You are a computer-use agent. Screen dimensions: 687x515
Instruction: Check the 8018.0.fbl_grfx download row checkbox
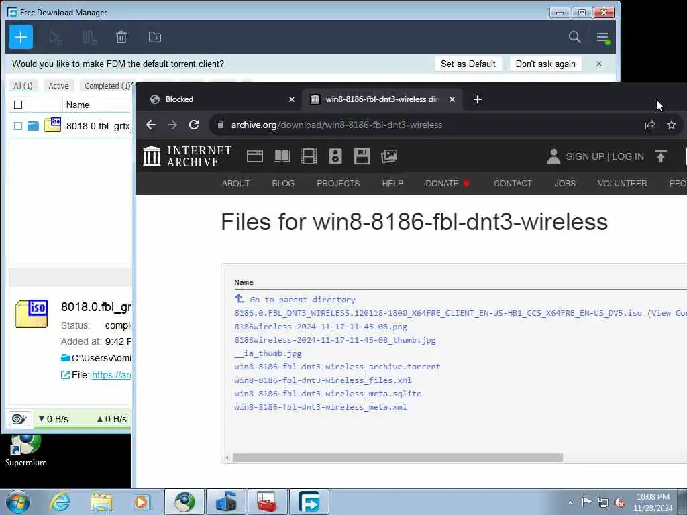point(18,126)
